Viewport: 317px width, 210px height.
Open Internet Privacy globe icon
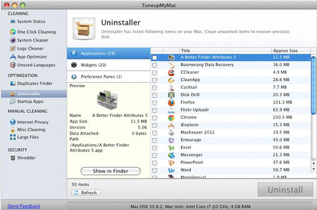coord(13,122)
